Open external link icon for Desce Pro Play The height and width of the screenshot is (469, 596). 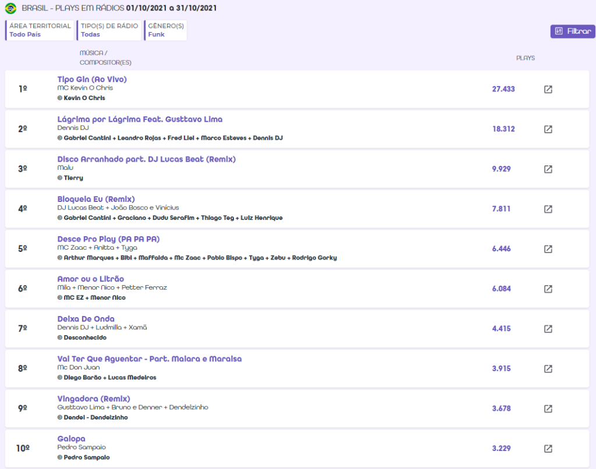click(548, 249)
